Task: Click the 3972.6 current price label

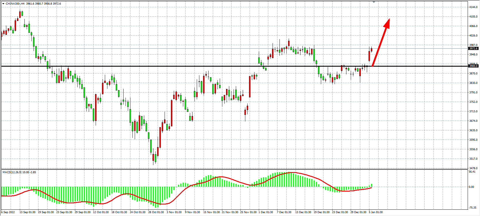Action: (x=473, y=49)
